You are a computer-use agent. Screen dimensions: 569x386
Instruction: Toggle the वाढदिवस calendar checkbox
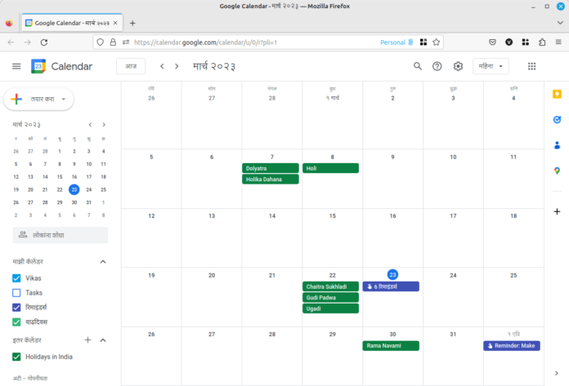16,322
